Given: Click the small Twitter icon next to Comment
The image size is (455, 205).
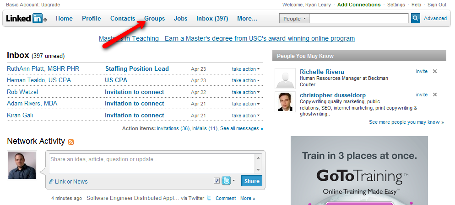Looking at the screenshot, I should coord(209,198).
